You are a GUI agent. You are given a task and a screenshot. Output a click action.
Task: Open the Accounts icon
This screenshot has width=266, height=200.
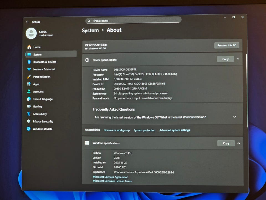click(x=29, y=92)
